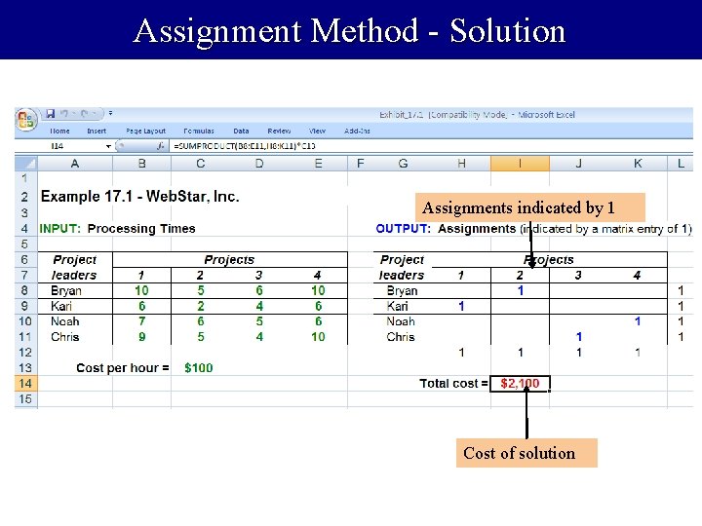Click the row-sum 1 in column L for Kari

click(x=681, y=306)
